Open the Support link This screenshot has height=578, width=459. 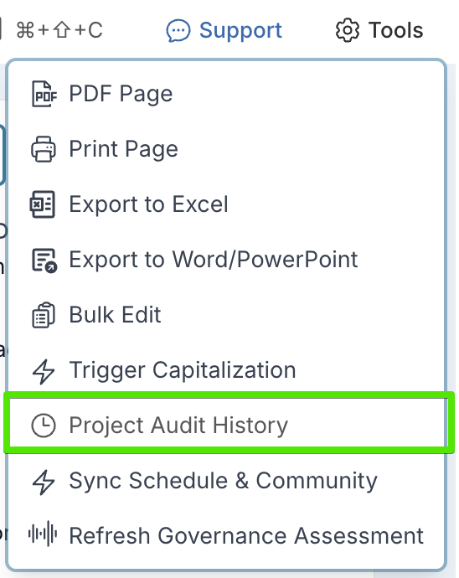tap(224, 30)
